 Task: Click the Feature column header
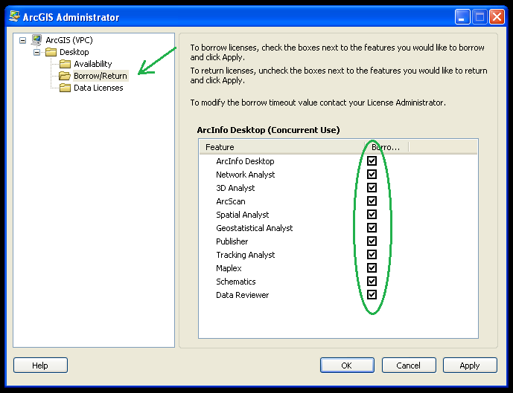(x=282, y=147)
